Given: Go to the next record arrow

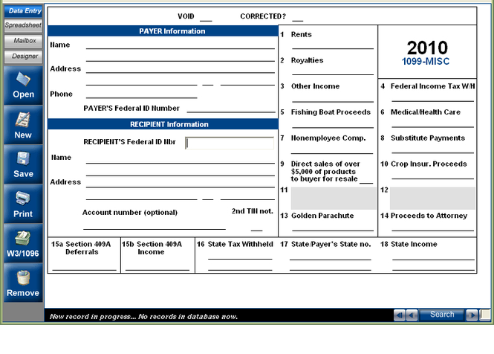Looking at the screenshot, I should point(472,315).
